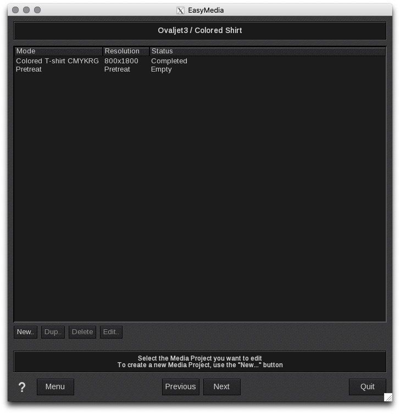Click the resize grip in window corner
Image resolution: width=400 pixels, height=414 pixels.
(388, 397)
